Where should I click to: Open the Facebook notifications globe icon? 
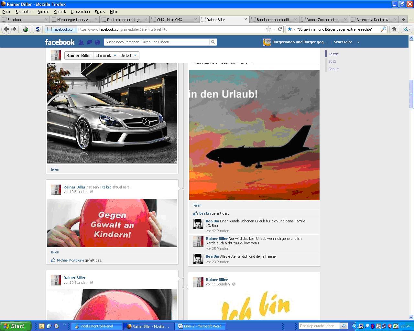[97, 42]
